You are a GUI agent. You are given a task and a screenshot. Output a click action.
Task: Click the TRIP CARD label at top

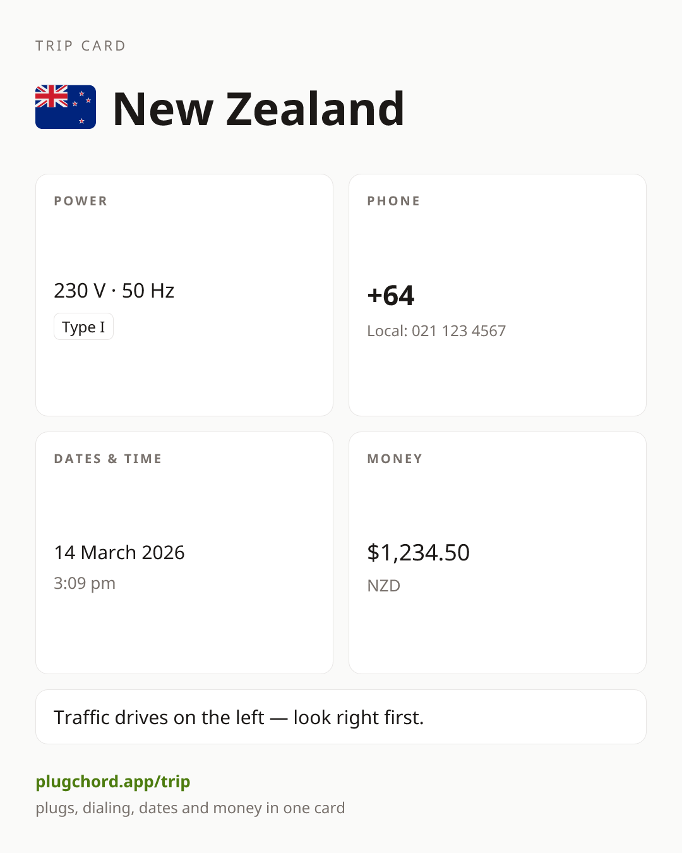point(81,45)
